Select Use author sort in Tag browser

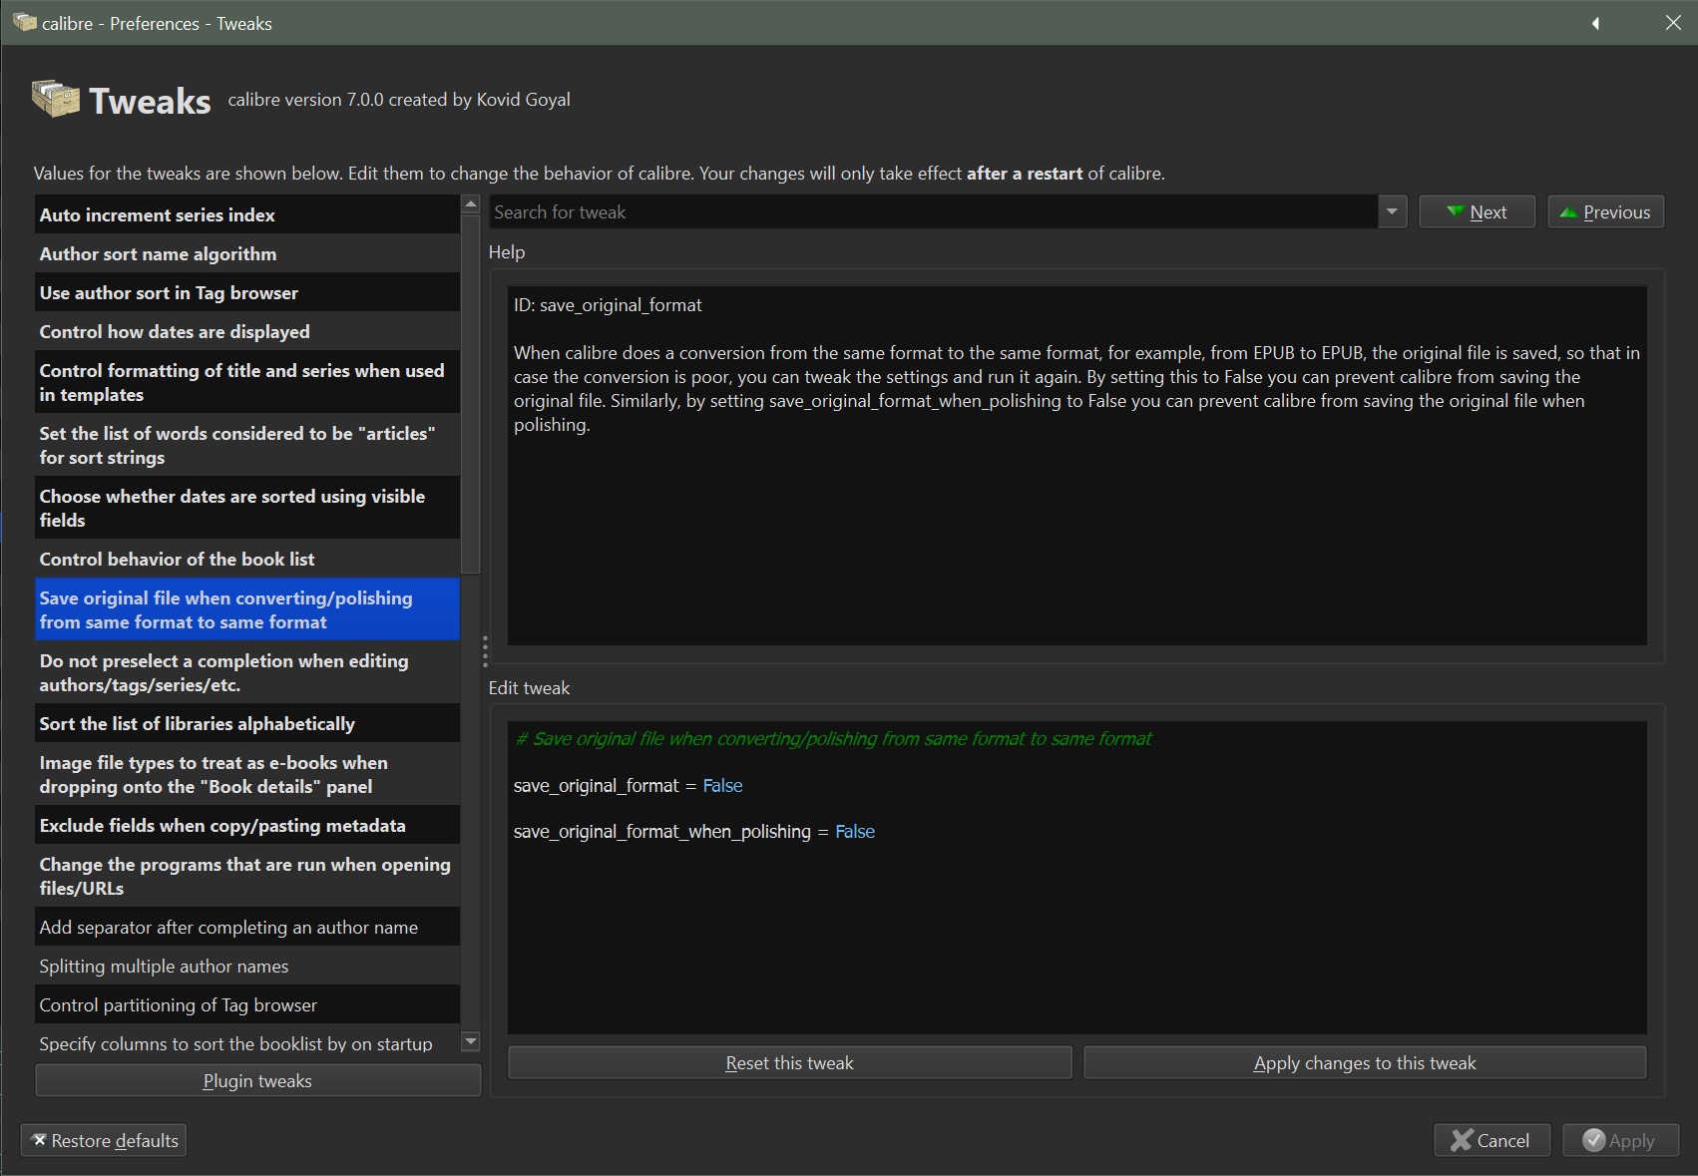pos(247,292)
